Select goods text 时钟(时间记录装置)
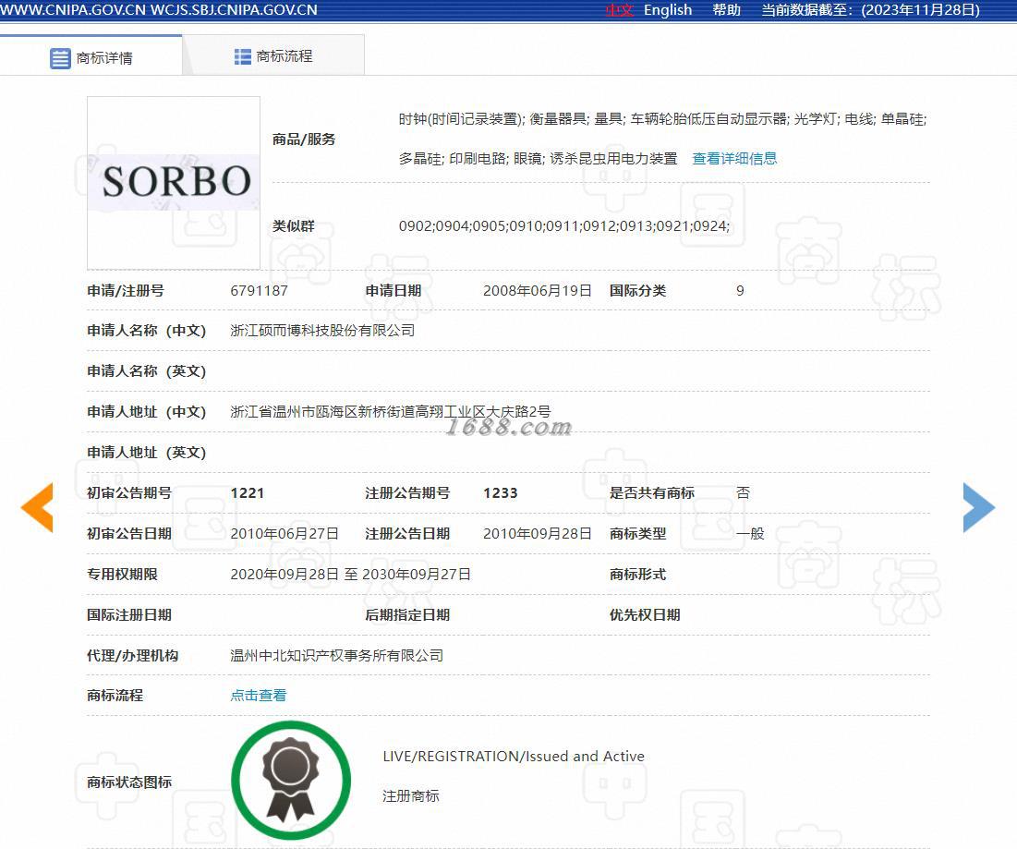The image size is (1017, 849). tap(461, 118)
